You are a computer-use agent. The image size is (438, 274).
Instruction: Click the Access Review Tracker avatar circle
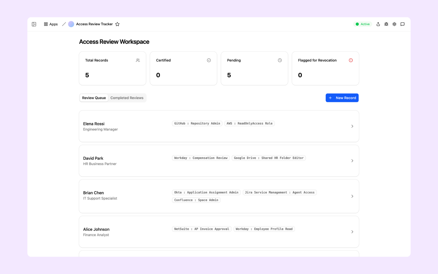click(71, 24)
